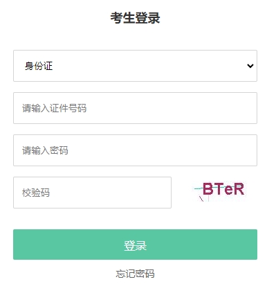
Task: Place cursor in the ID number textbox
Action: point(135,108)
